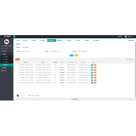The image size is (136, 136).
Task: Tick the select-all checkbox in table header
Action: pos(16,62)
